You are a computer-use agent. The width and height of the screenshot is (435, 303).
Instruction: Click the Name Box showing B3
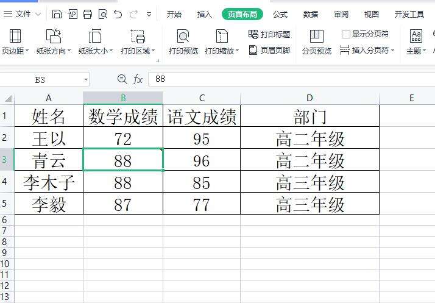[40, 80]
